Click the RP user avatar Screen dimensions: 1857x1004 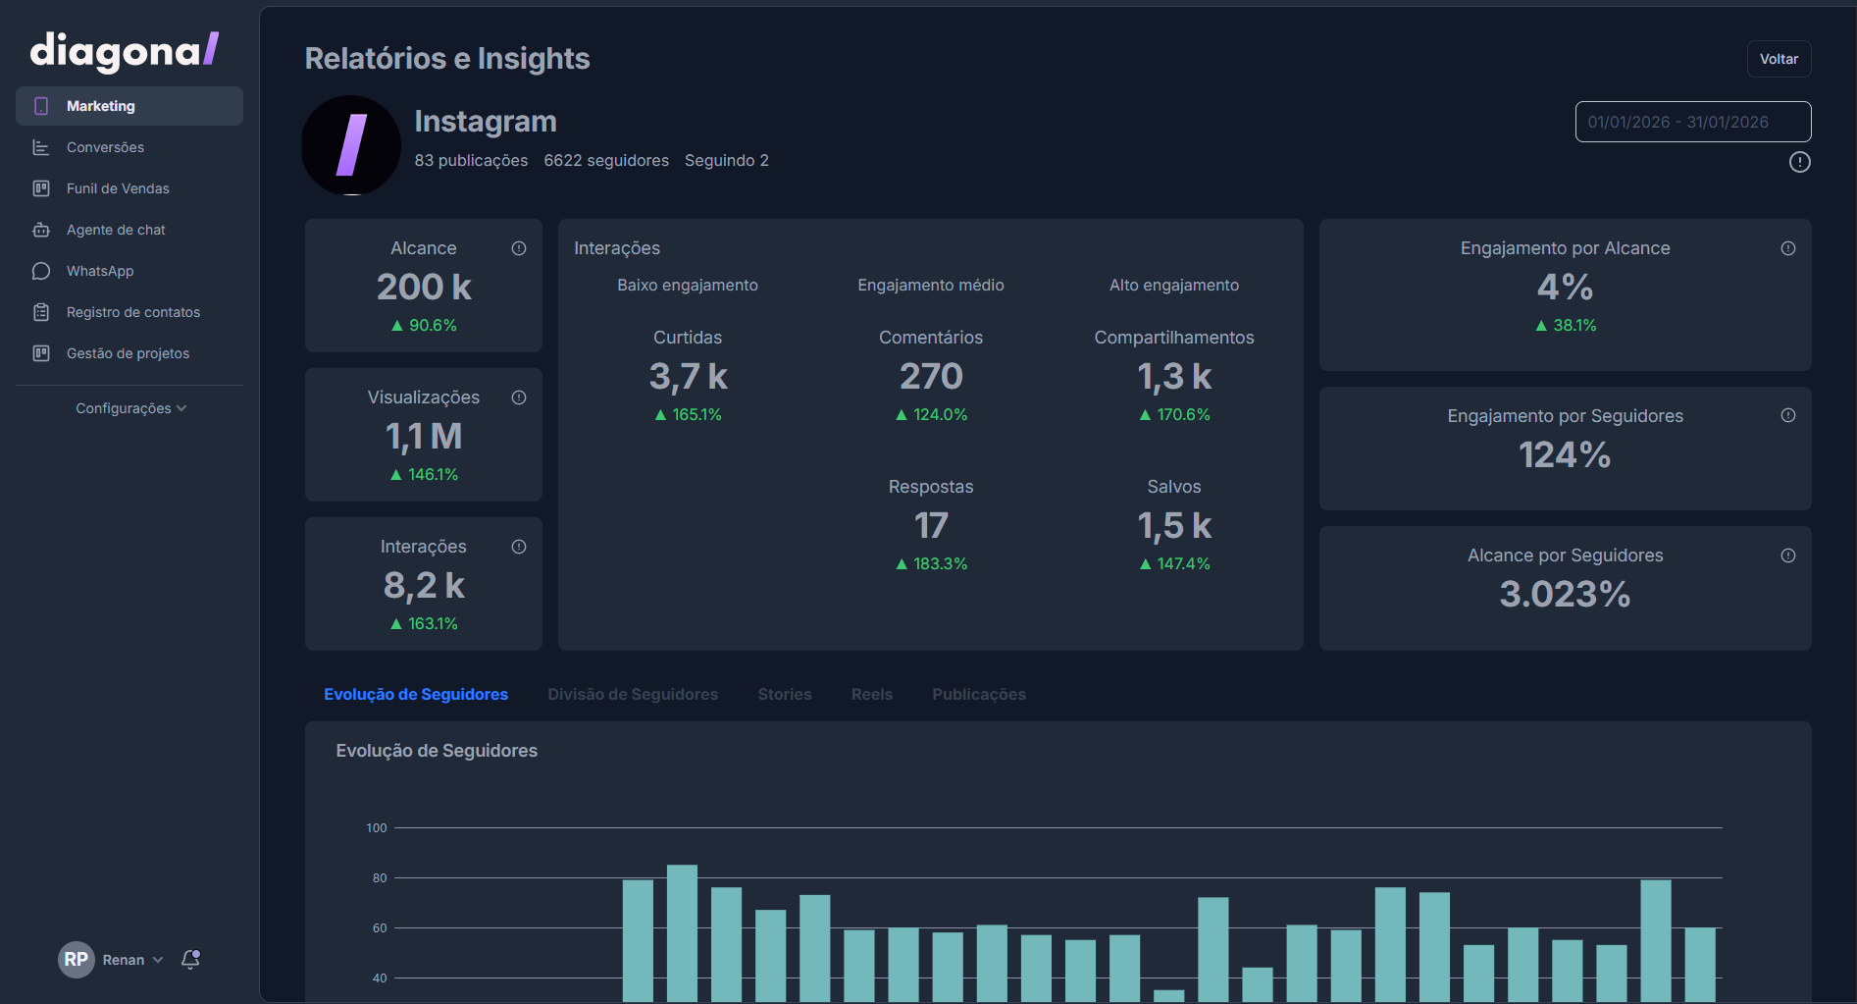tap(76, 960)
